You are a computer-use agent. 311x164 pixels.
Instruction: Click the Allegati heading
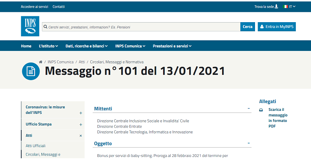pos(267,102)
